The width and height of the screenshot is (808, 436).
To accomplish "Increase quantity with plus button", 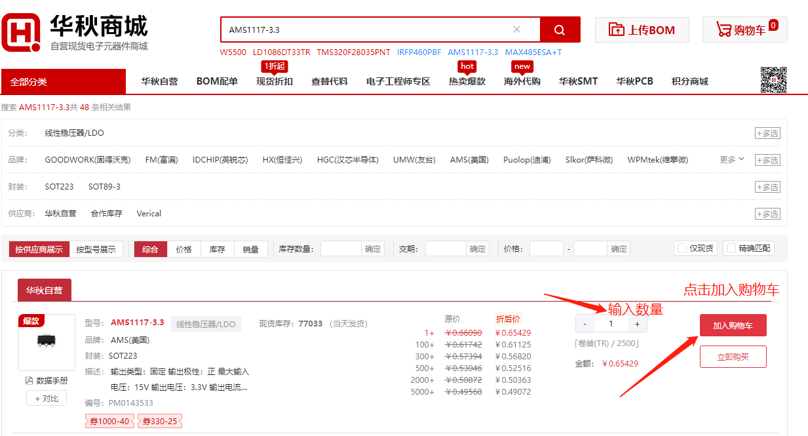I will tap(637, 323).
